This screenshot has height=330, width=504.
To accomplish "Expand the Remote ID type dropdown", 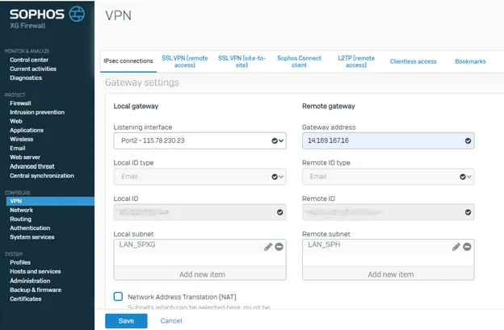I will pyautogui.click(x=387, y=177).
